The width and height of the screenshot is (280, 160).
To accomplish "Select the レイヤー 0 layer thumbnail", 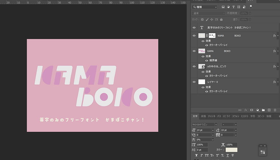I will coord(202,82).
